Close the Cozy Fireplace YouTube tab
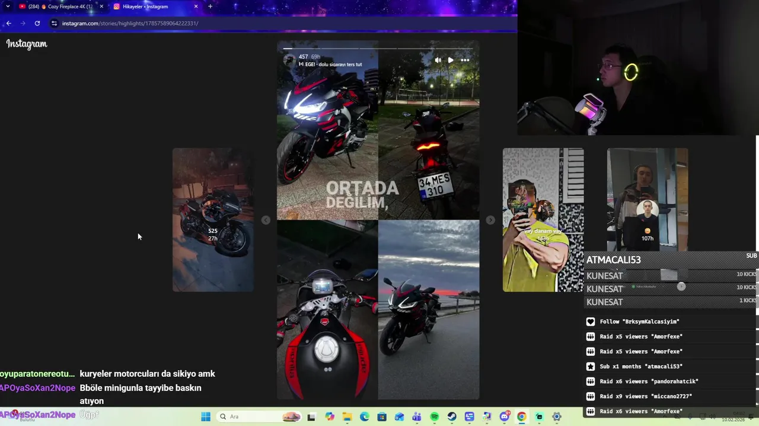The image size is (759, 426). (x=101, y=7)
